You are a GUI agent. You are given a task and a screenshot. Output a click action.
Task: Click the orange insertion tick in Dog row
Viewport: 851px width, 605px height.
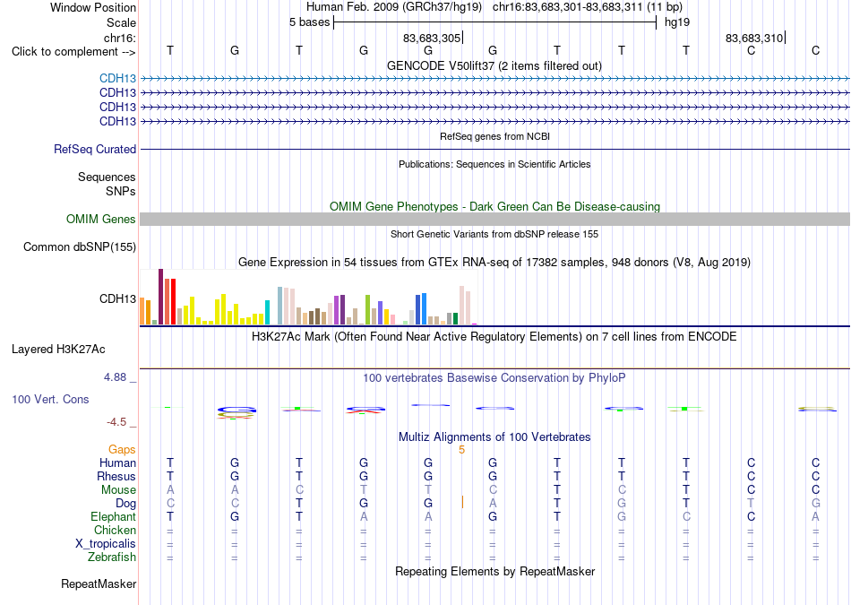[462, 502]
